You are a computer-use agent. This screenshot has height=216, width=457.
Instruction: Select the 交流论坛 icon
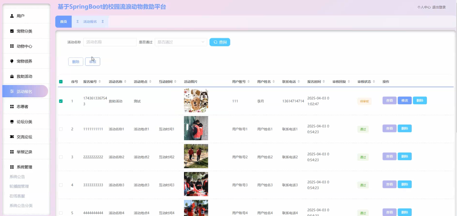[11, 136]
